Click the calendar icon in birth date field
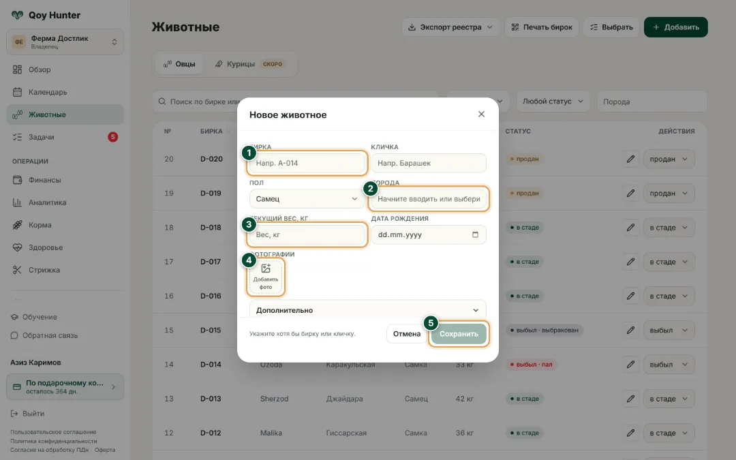Viewport: 736px width, 460px height. (x=475, y=234)
